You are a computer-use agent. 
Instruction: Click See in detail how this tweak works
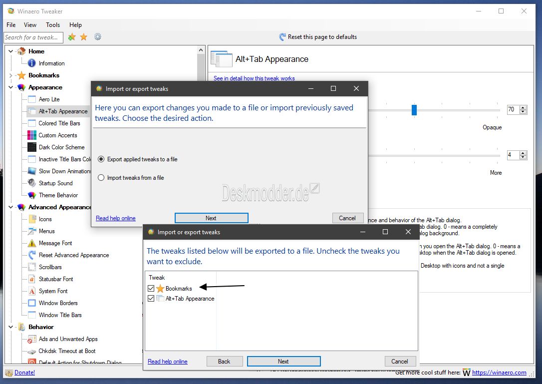point(254,78)
